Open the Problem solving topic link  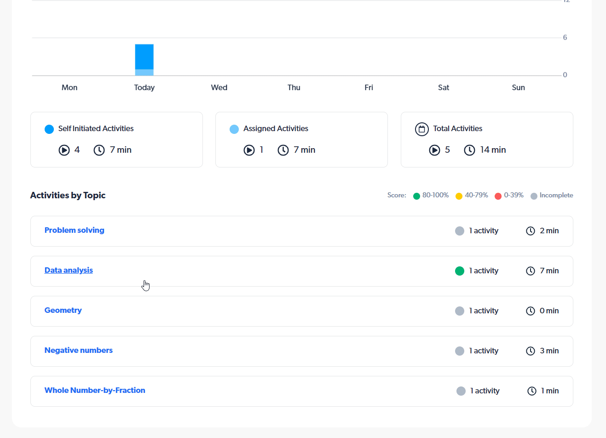[x=74, y=230]
